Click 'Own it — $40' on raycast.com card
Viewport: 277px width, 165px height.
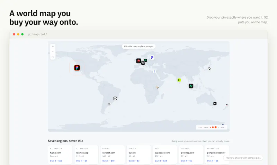pos(108,161)
